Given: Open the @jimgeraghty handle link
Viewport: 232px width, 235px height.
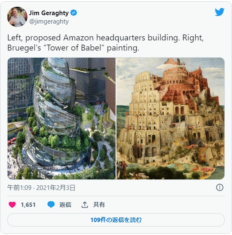Looking at the screenshot, I should point(49,21).
